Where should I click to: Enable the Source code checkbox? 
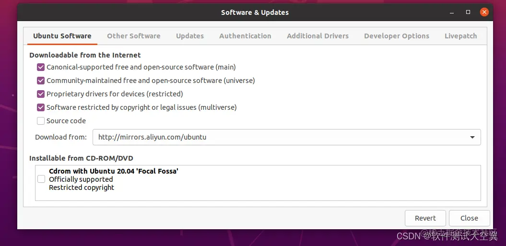[x=41, y=121]
